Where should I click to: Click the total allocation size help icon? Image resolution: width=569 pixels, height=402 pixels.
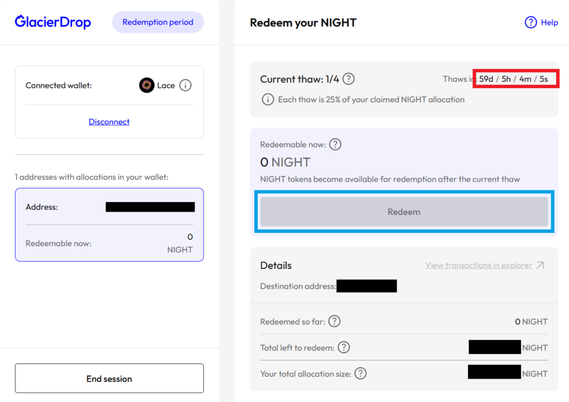(361, 374)
